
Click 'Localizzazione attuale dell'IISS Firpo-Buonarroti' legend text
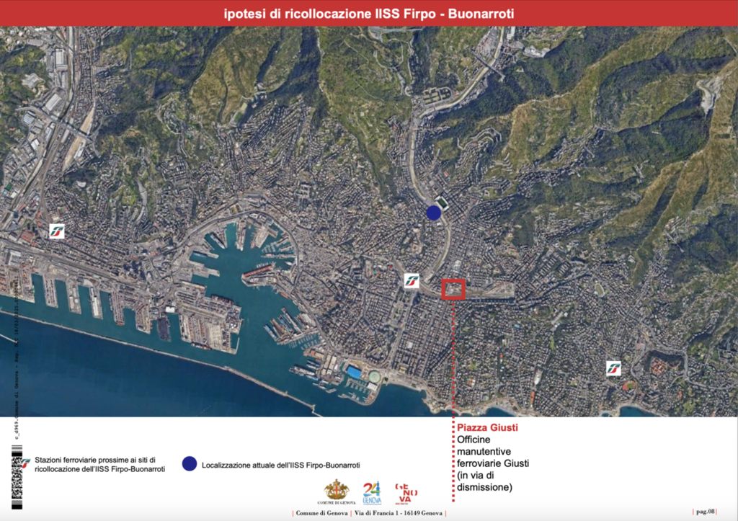(x=281, y=465)
